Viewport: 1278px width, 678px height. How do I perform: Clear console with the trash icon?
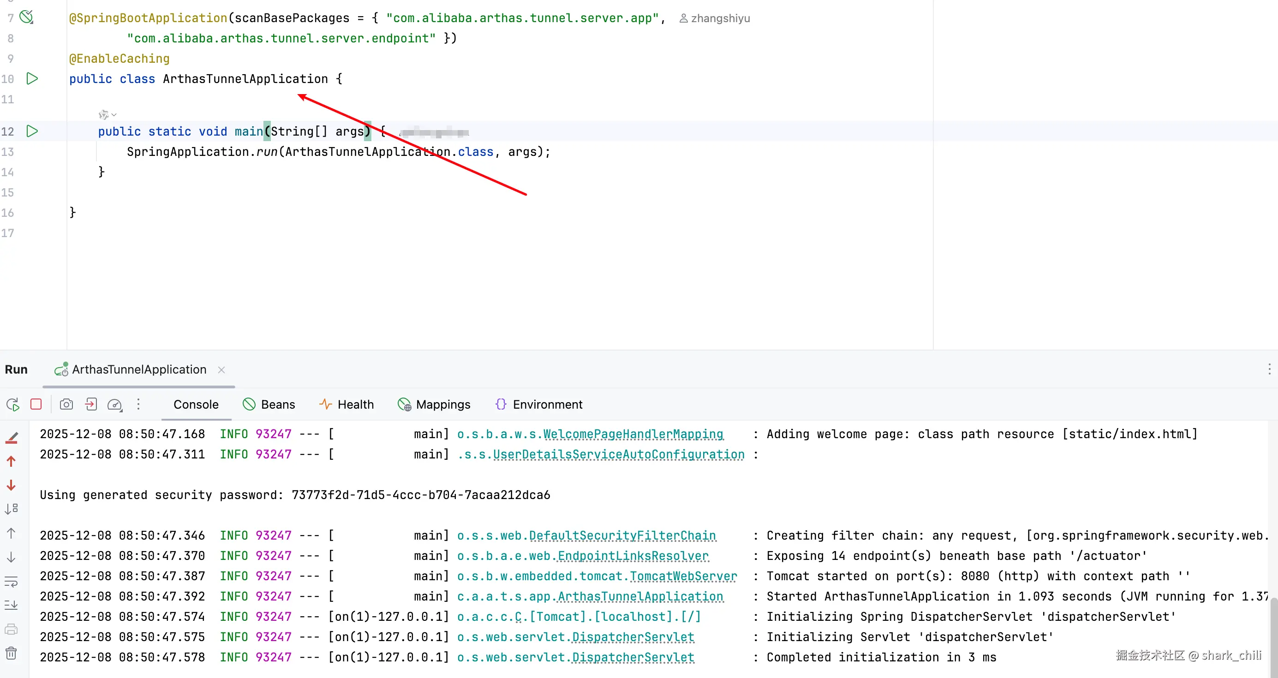point(11,653)
